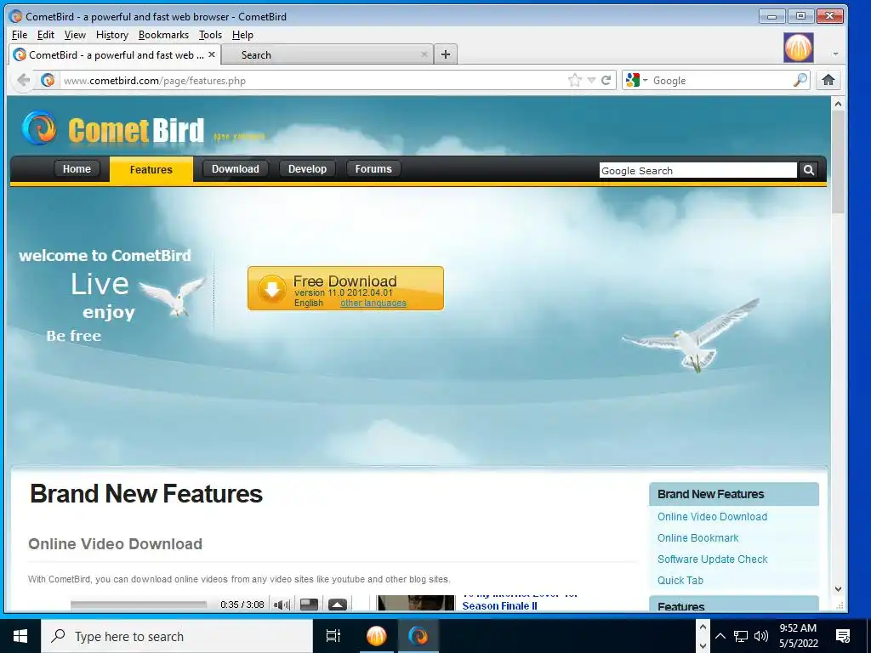Open the list all tabs dropdown

click(x=835, y=54)
